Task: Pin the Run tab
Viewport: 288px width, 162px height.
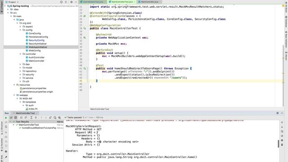Action: pos(6,157)
